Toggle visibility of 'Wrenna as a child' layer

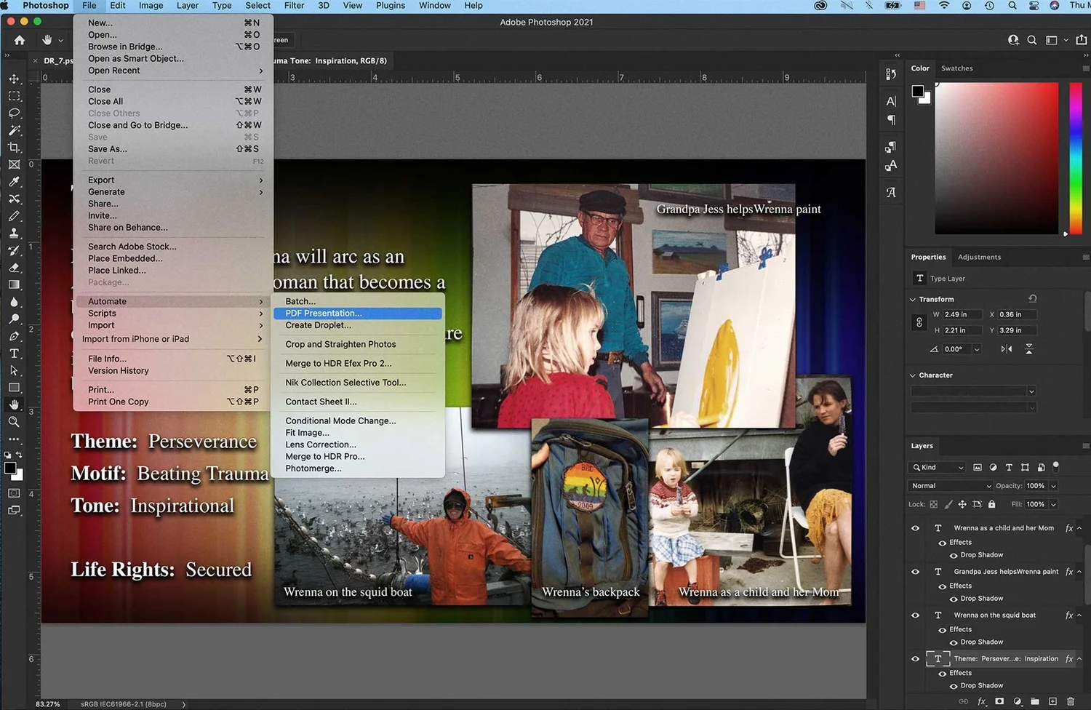pyautogui.click(x=915, y=528)
